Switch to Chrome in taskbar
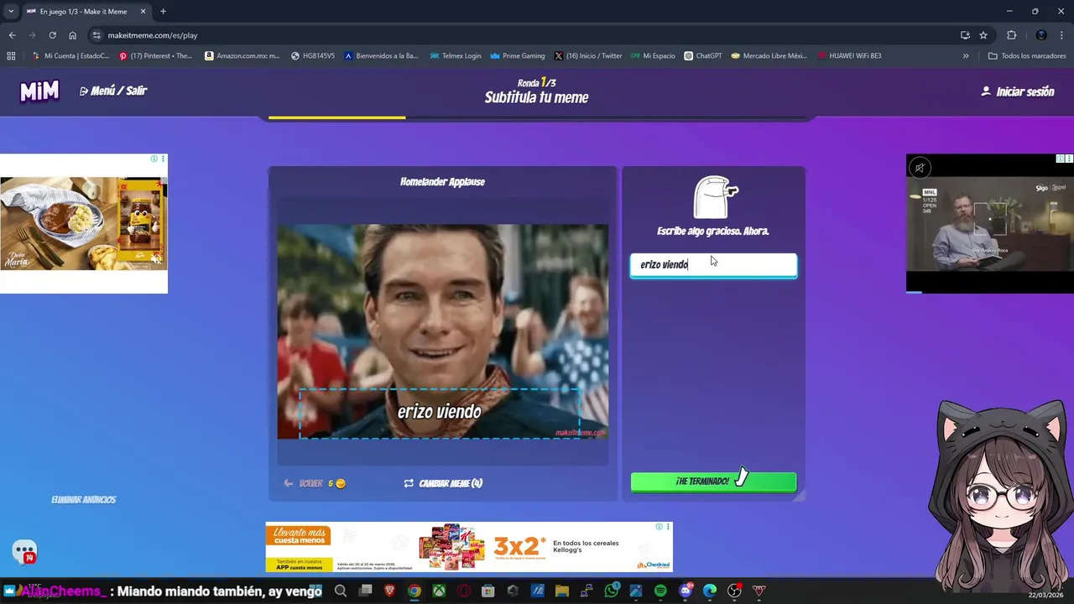 tap(414, 591)
